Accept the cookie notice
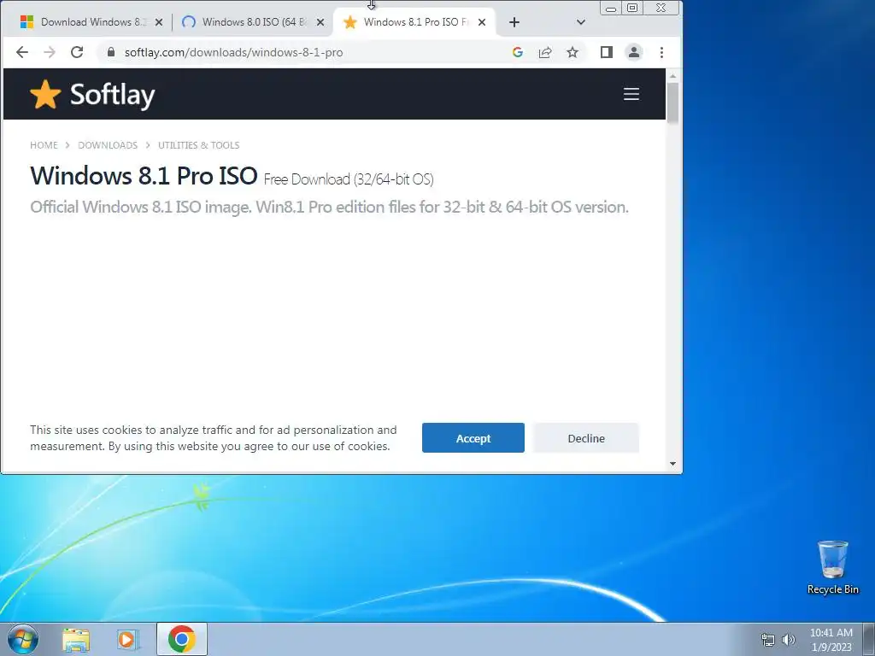The height and width of the screenshot is (656, 875). coord(473,438)
